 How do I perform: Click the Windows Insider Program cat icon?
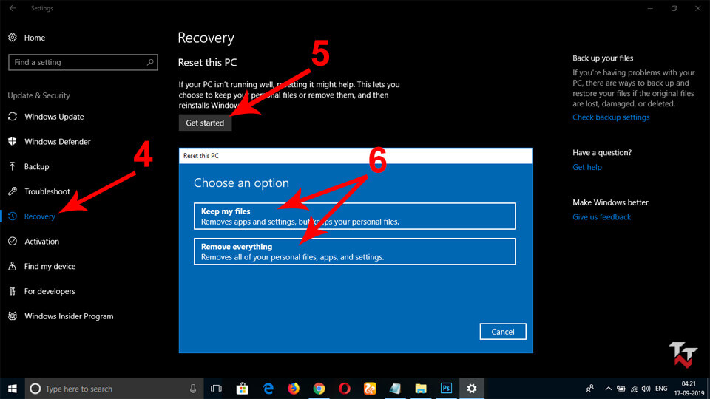tap(13, 316)
